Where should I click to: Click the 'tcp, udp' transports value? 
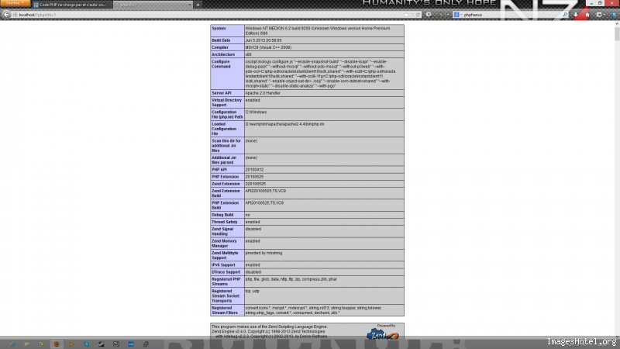click(x=253, y=291)
